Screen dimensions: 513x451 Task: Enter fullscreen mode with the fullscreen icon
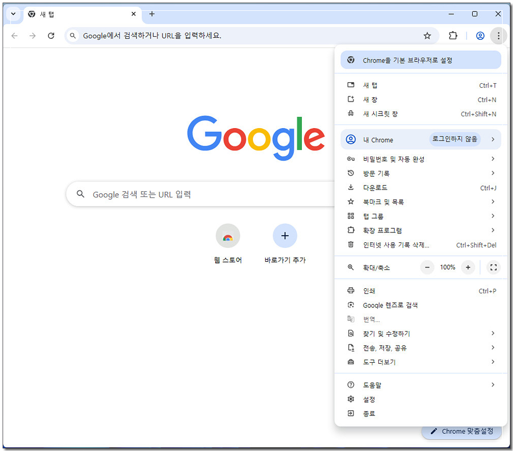(x=493, y=267)
